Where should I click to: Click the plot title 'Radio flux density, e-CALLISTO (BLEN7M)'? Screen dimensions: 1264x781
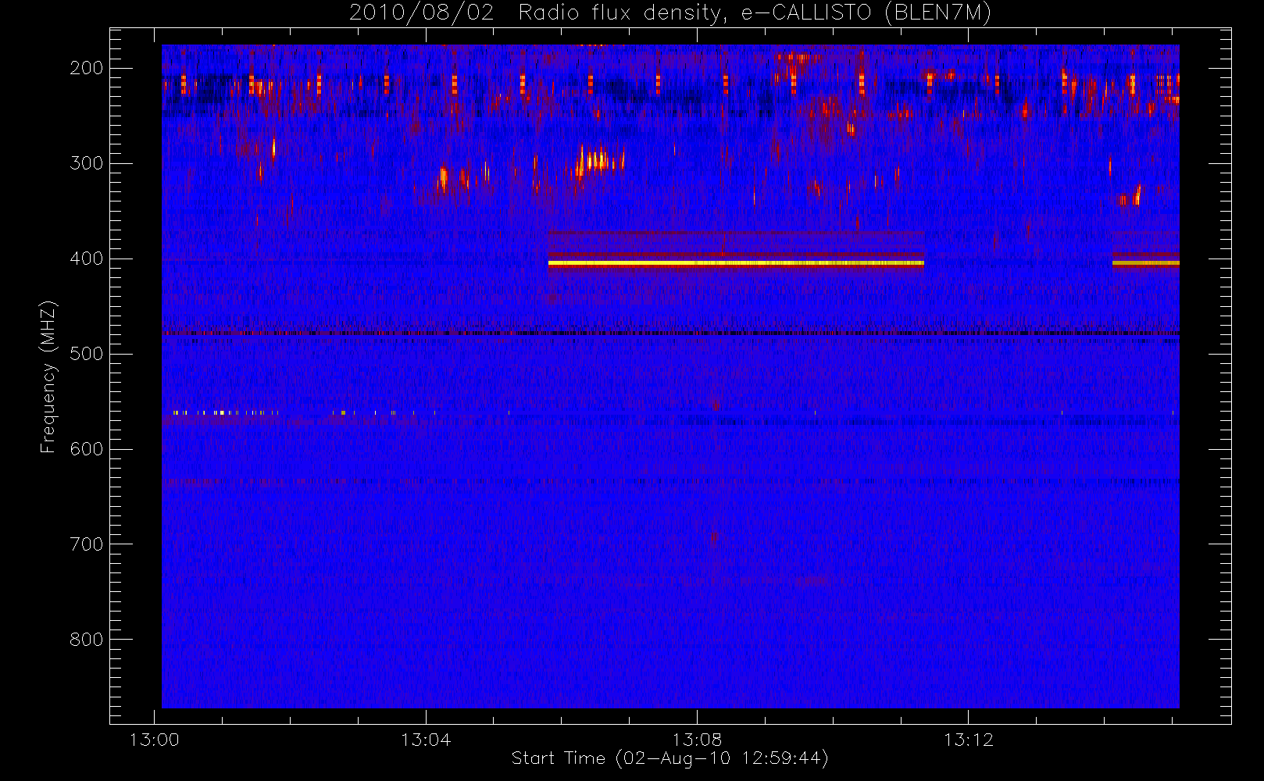[755, 12]
